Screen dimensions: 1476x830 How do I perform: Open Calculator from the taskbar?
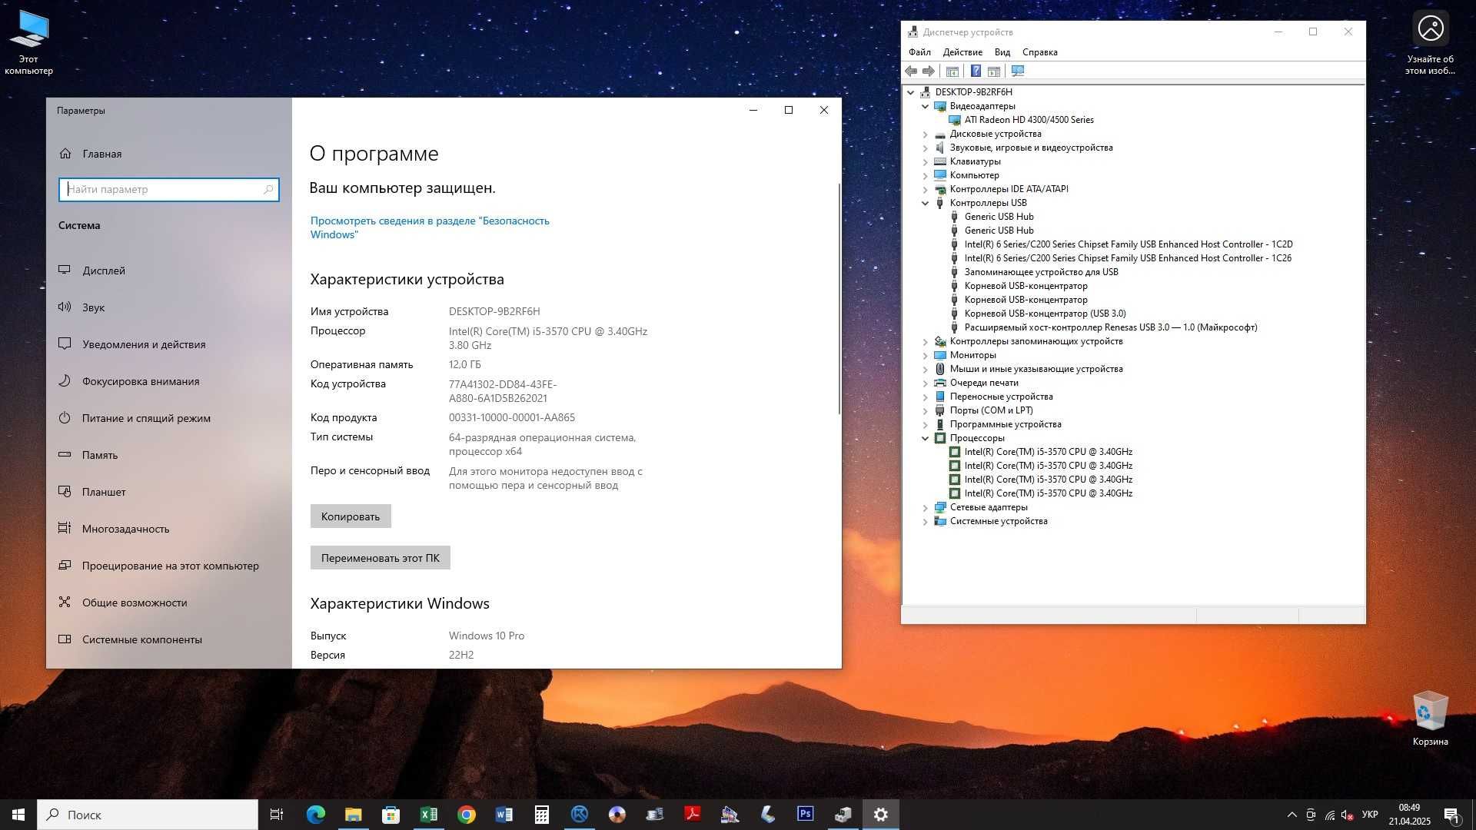[x=542, y=815]
